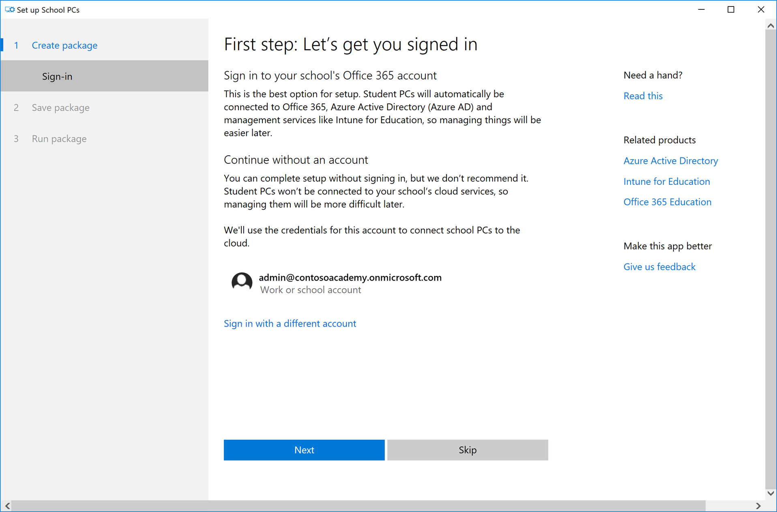
Task: Maximize the application window
Action: pyautogui.click(x=731, y=9)
